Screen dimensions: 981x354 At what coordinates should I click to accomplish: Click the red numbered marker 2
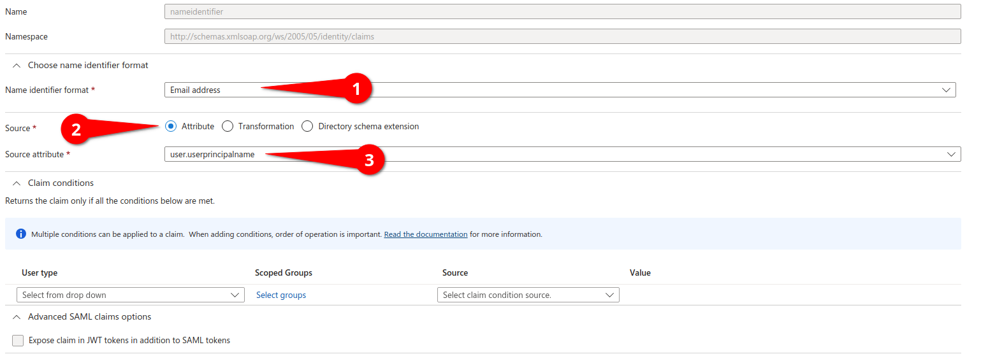76,130
